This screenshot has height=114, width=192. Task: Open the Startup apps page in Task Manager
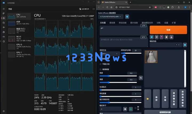coord(4,27)
